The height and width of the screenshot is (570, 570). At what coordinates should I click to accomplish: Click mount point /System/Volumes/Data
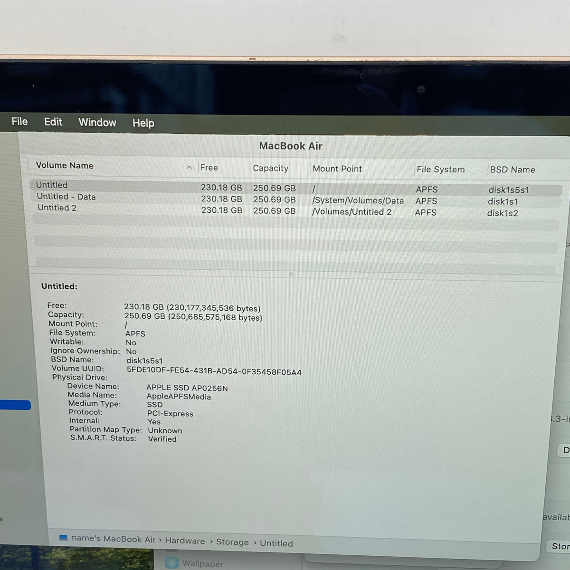[x=358, y=201]
